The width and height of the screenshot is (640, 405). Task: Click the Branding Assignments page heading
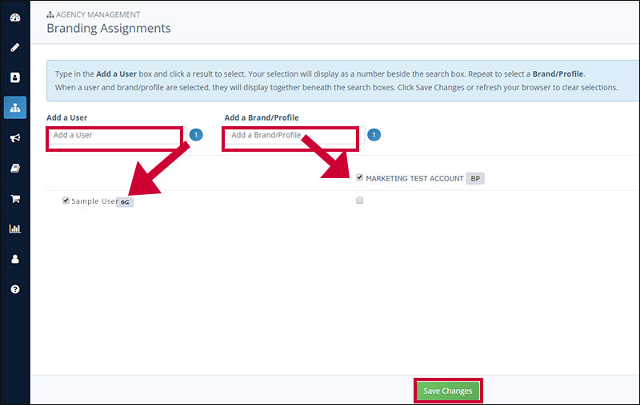(109, 28)
